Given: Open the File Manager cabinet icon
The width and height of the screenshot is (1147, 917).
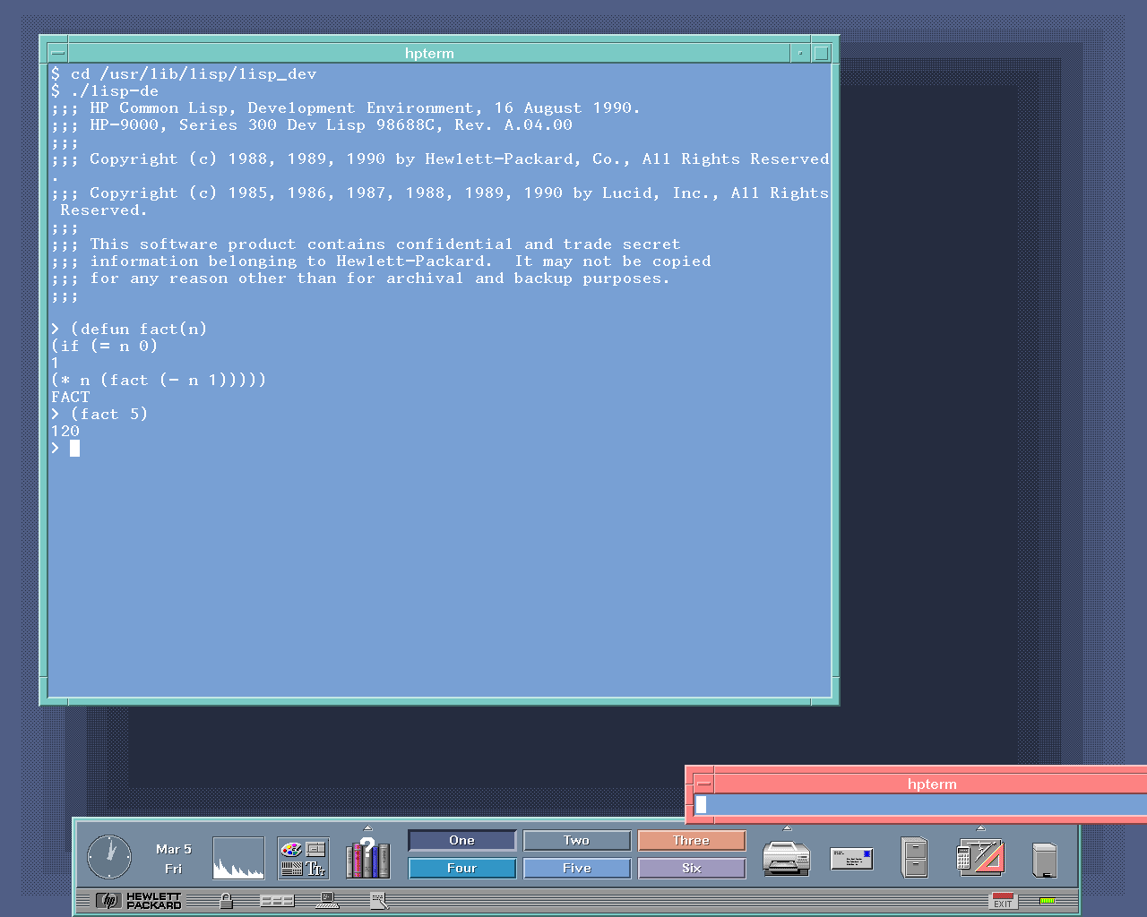Looking at the screenshot, I should pyautogui.click(x=913, y=858).
